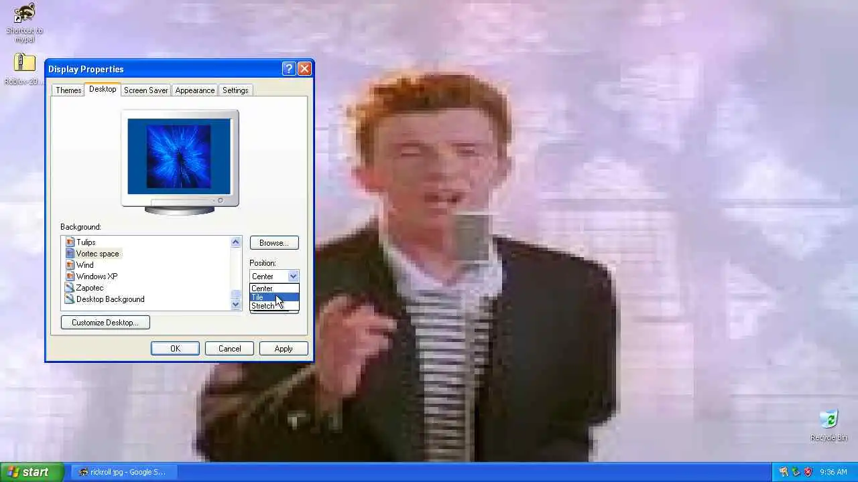Click the red security shield tray icon
The width and height of the screenshot is (858, 482).
(808, 472)
